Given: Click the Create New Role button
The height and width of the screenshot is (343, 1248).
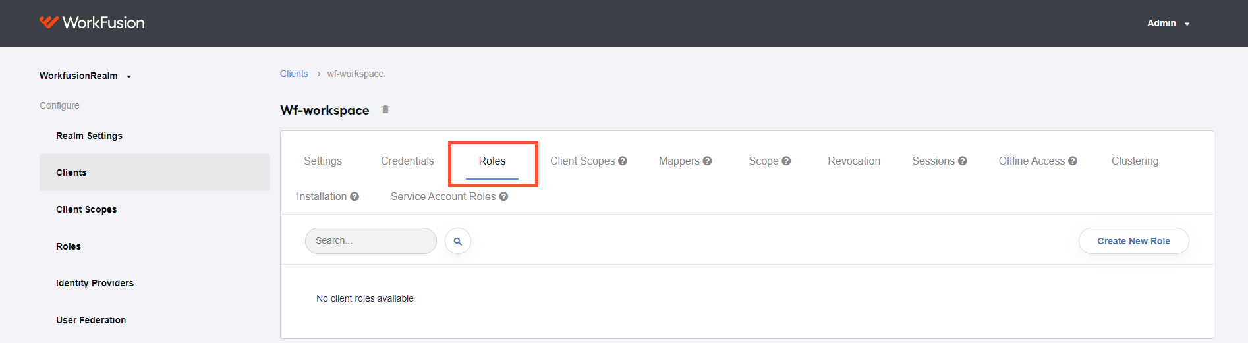Looking at the screenshot, I should [1133, 241].
